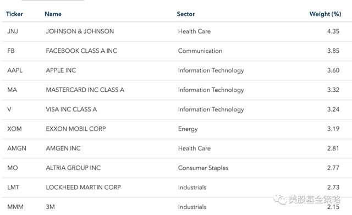The image size is (352, 215).
Task: Select Consumer Staples sector cell
Action: click(x=203, y=168)
